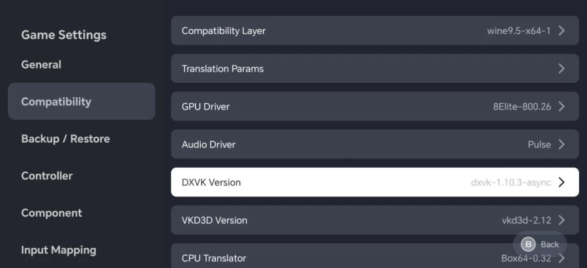Click the Audio Driver chevron arrow
The height and width of the screenshot is (268, 587).
pyautogui.click(x=561, y=145)
